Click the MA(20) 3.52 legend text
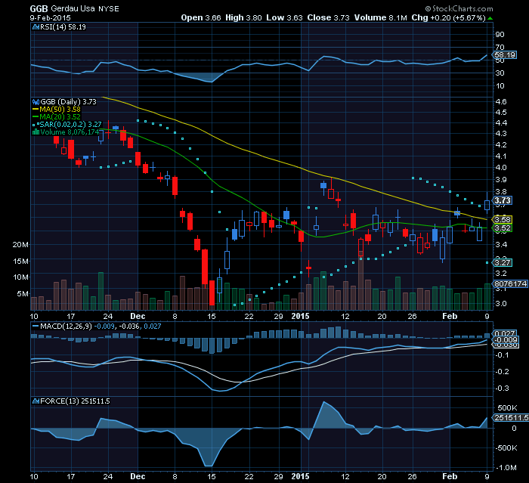529x483 pixels. click(60, 117)
